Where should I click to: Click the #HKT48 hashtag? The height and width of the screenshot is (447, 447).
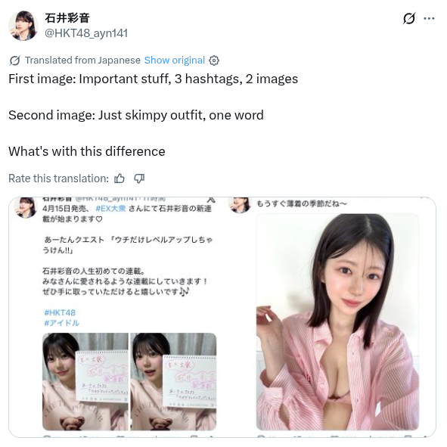click(60, 312)
